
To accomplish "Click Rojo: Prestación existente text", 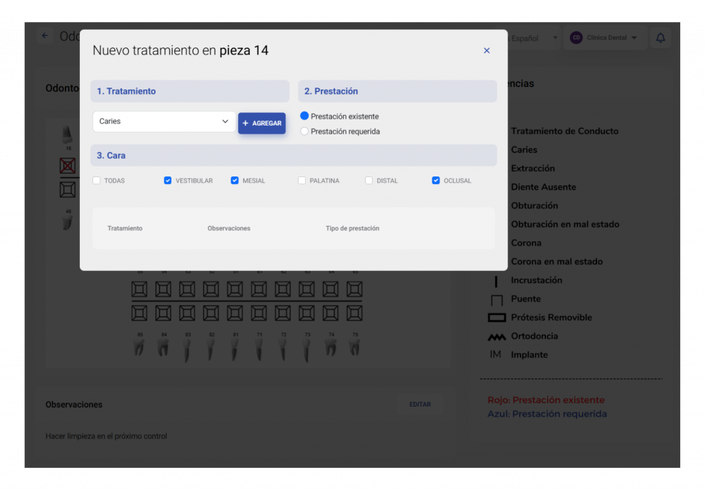I will point(546,400).
